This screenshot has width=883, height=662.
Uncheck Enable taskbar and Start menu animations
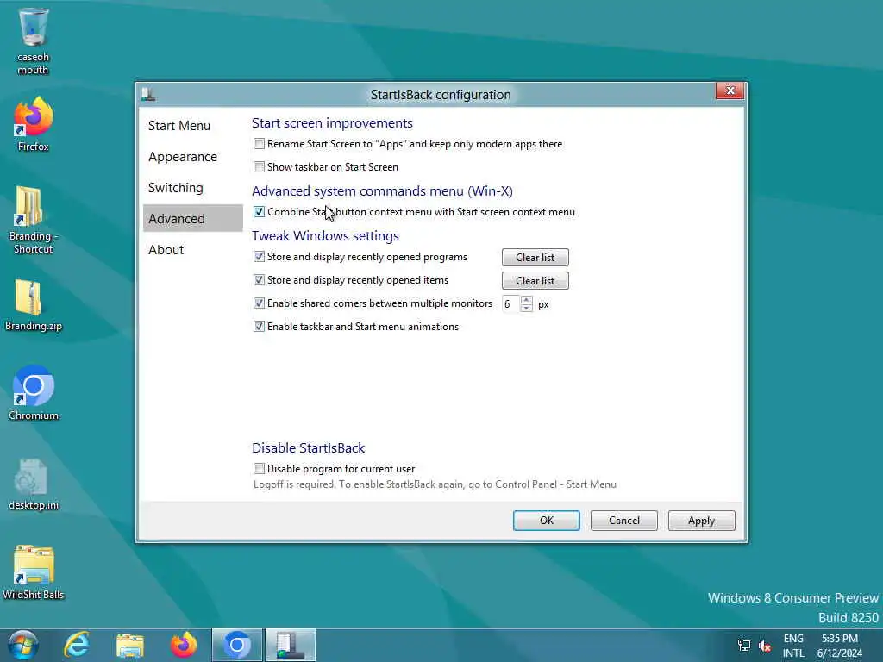259,327
